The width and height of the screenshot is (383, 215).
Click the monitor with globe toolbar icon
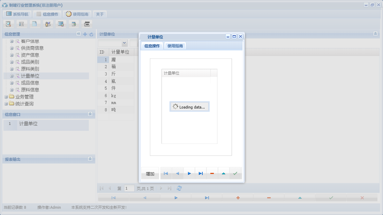pyautogui.click(x=61, y=24)
